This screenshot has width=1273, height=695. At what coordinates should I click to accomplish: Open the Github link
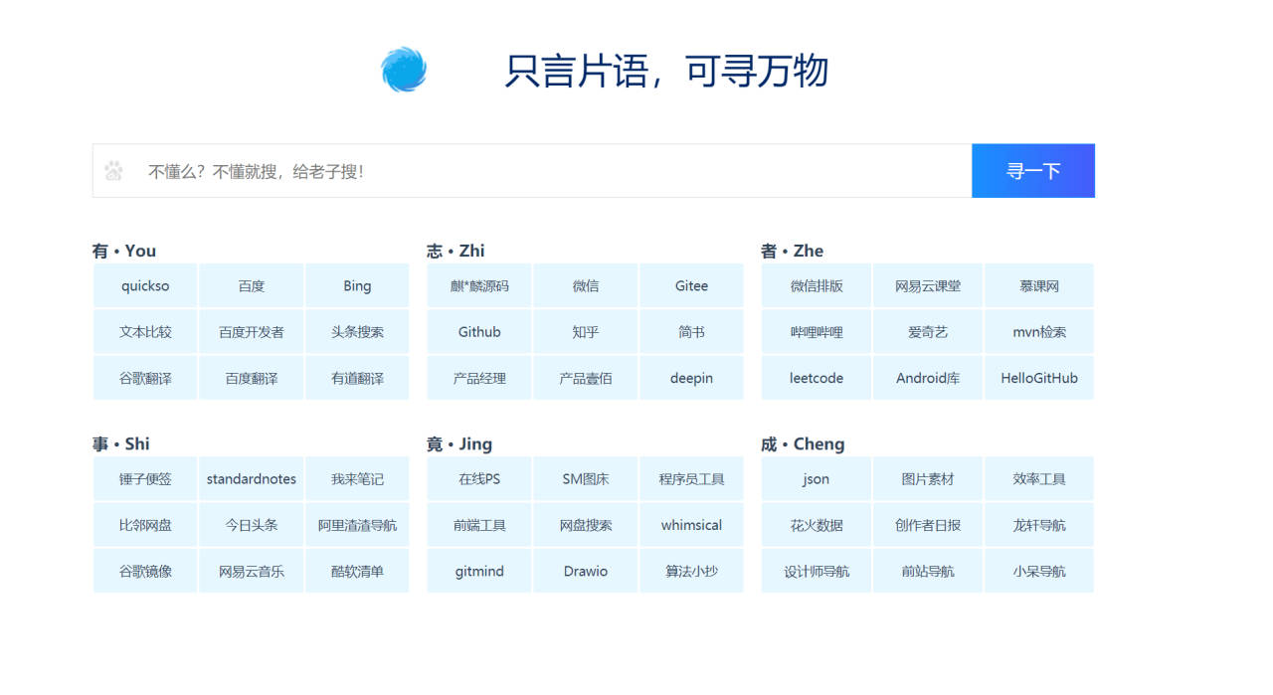(x=479, y=332)
